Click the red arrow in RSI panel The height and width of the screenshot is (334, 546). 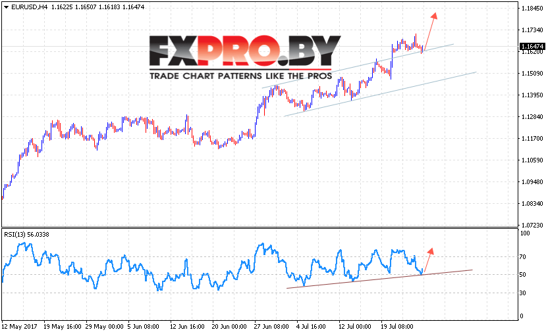pyautogui.click(x=429, y=260)
